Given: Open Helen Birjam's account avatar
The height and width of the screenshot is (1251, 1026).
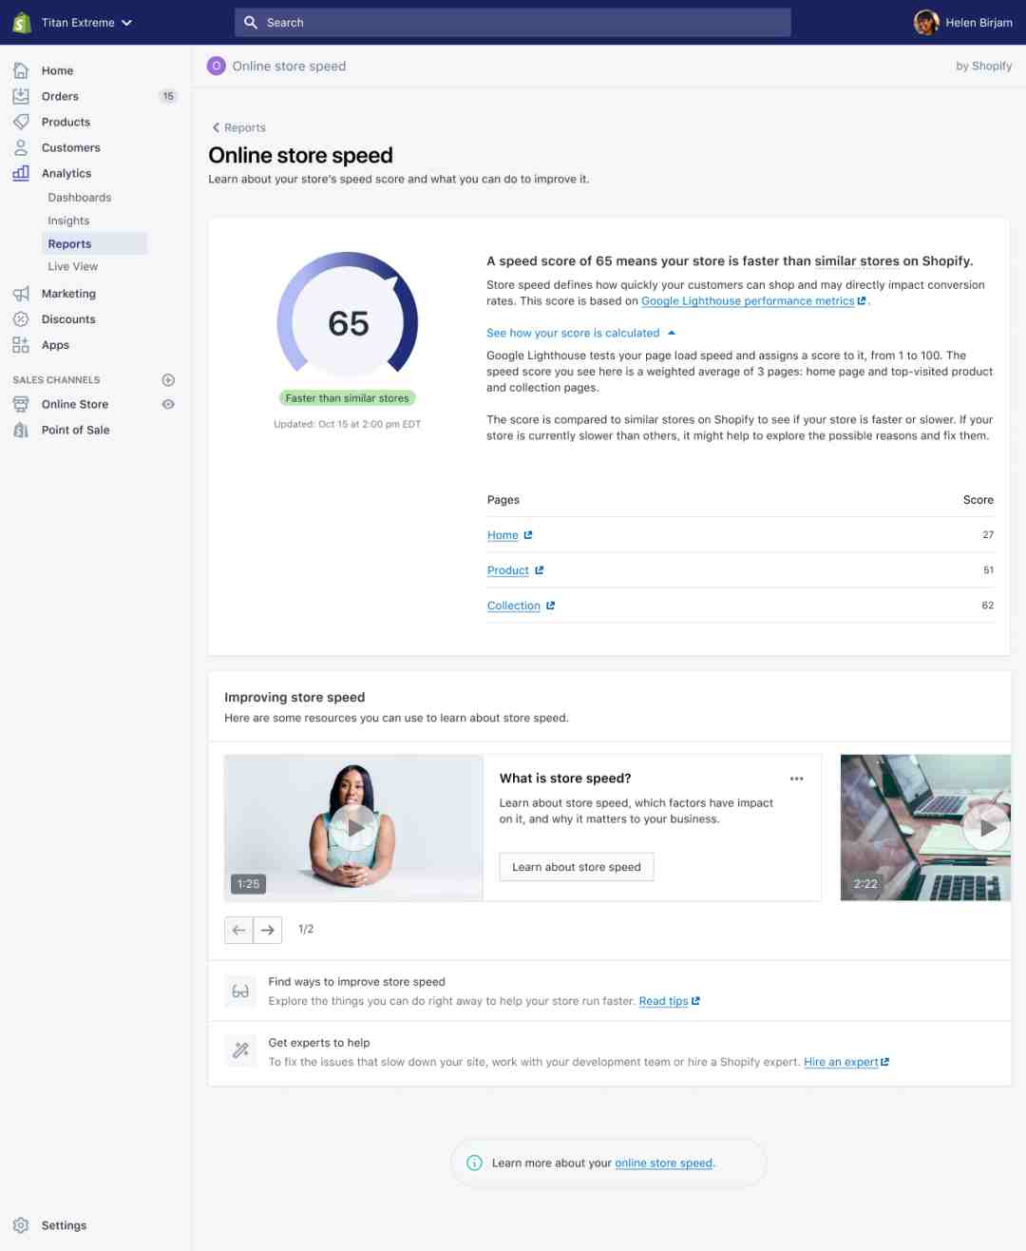Looking at the screenshot, I should tap(926, 23).
